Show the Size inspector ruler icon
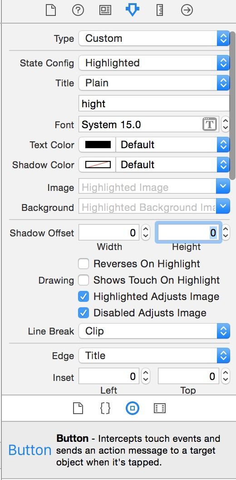The height and width of the screenshot is (480, 236). 160,10
